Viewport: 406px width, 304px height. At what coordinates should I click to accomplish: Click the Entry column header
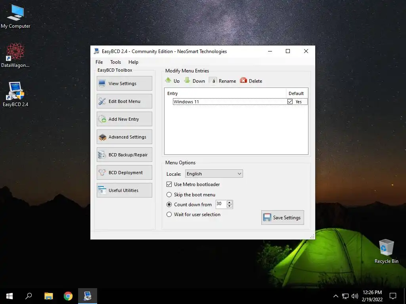click(x=225, y=93)
